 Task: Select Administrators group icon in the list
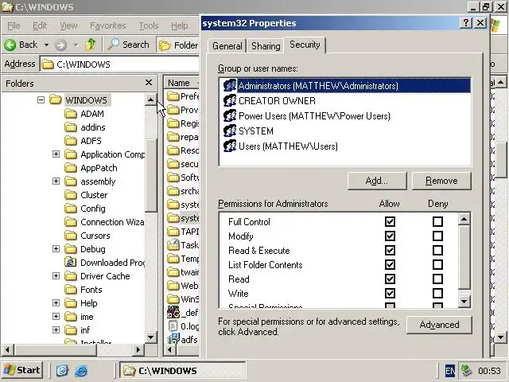(230, 86)
